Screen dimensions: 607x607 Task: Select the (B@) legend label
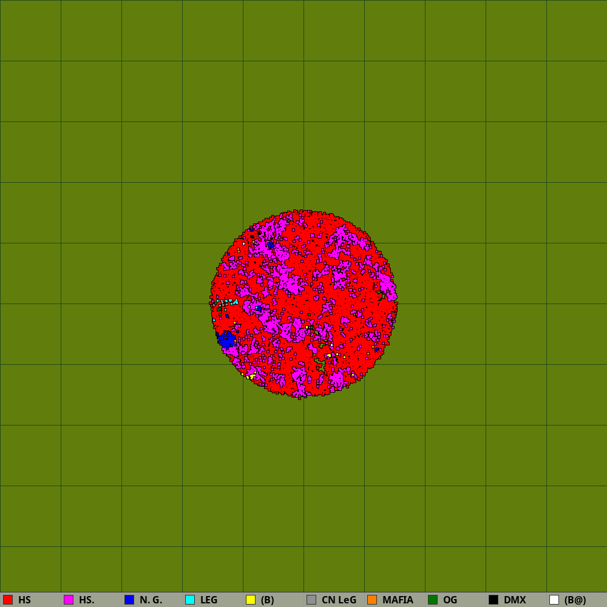click(575, 600)
